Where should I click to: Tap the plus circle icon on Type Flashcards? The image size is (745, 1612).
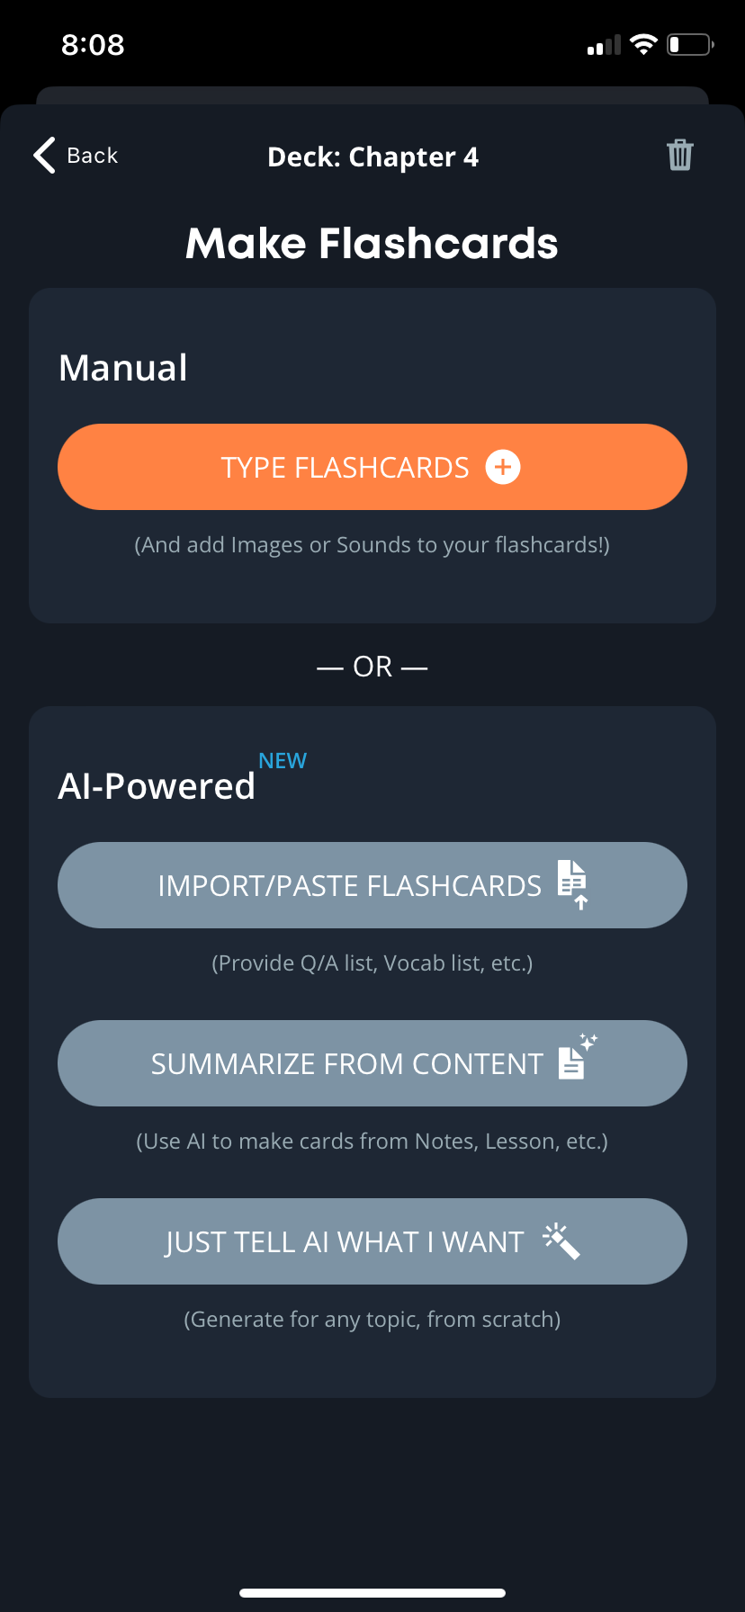pyautogui.click(x=503, y=467)
